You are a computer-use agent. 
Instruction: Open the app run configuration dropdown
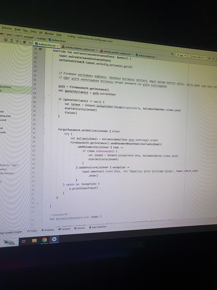tap(181, 55)
